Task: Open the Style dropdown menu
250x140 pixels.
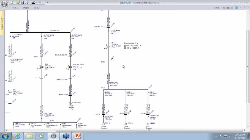Action: [218, 8]
